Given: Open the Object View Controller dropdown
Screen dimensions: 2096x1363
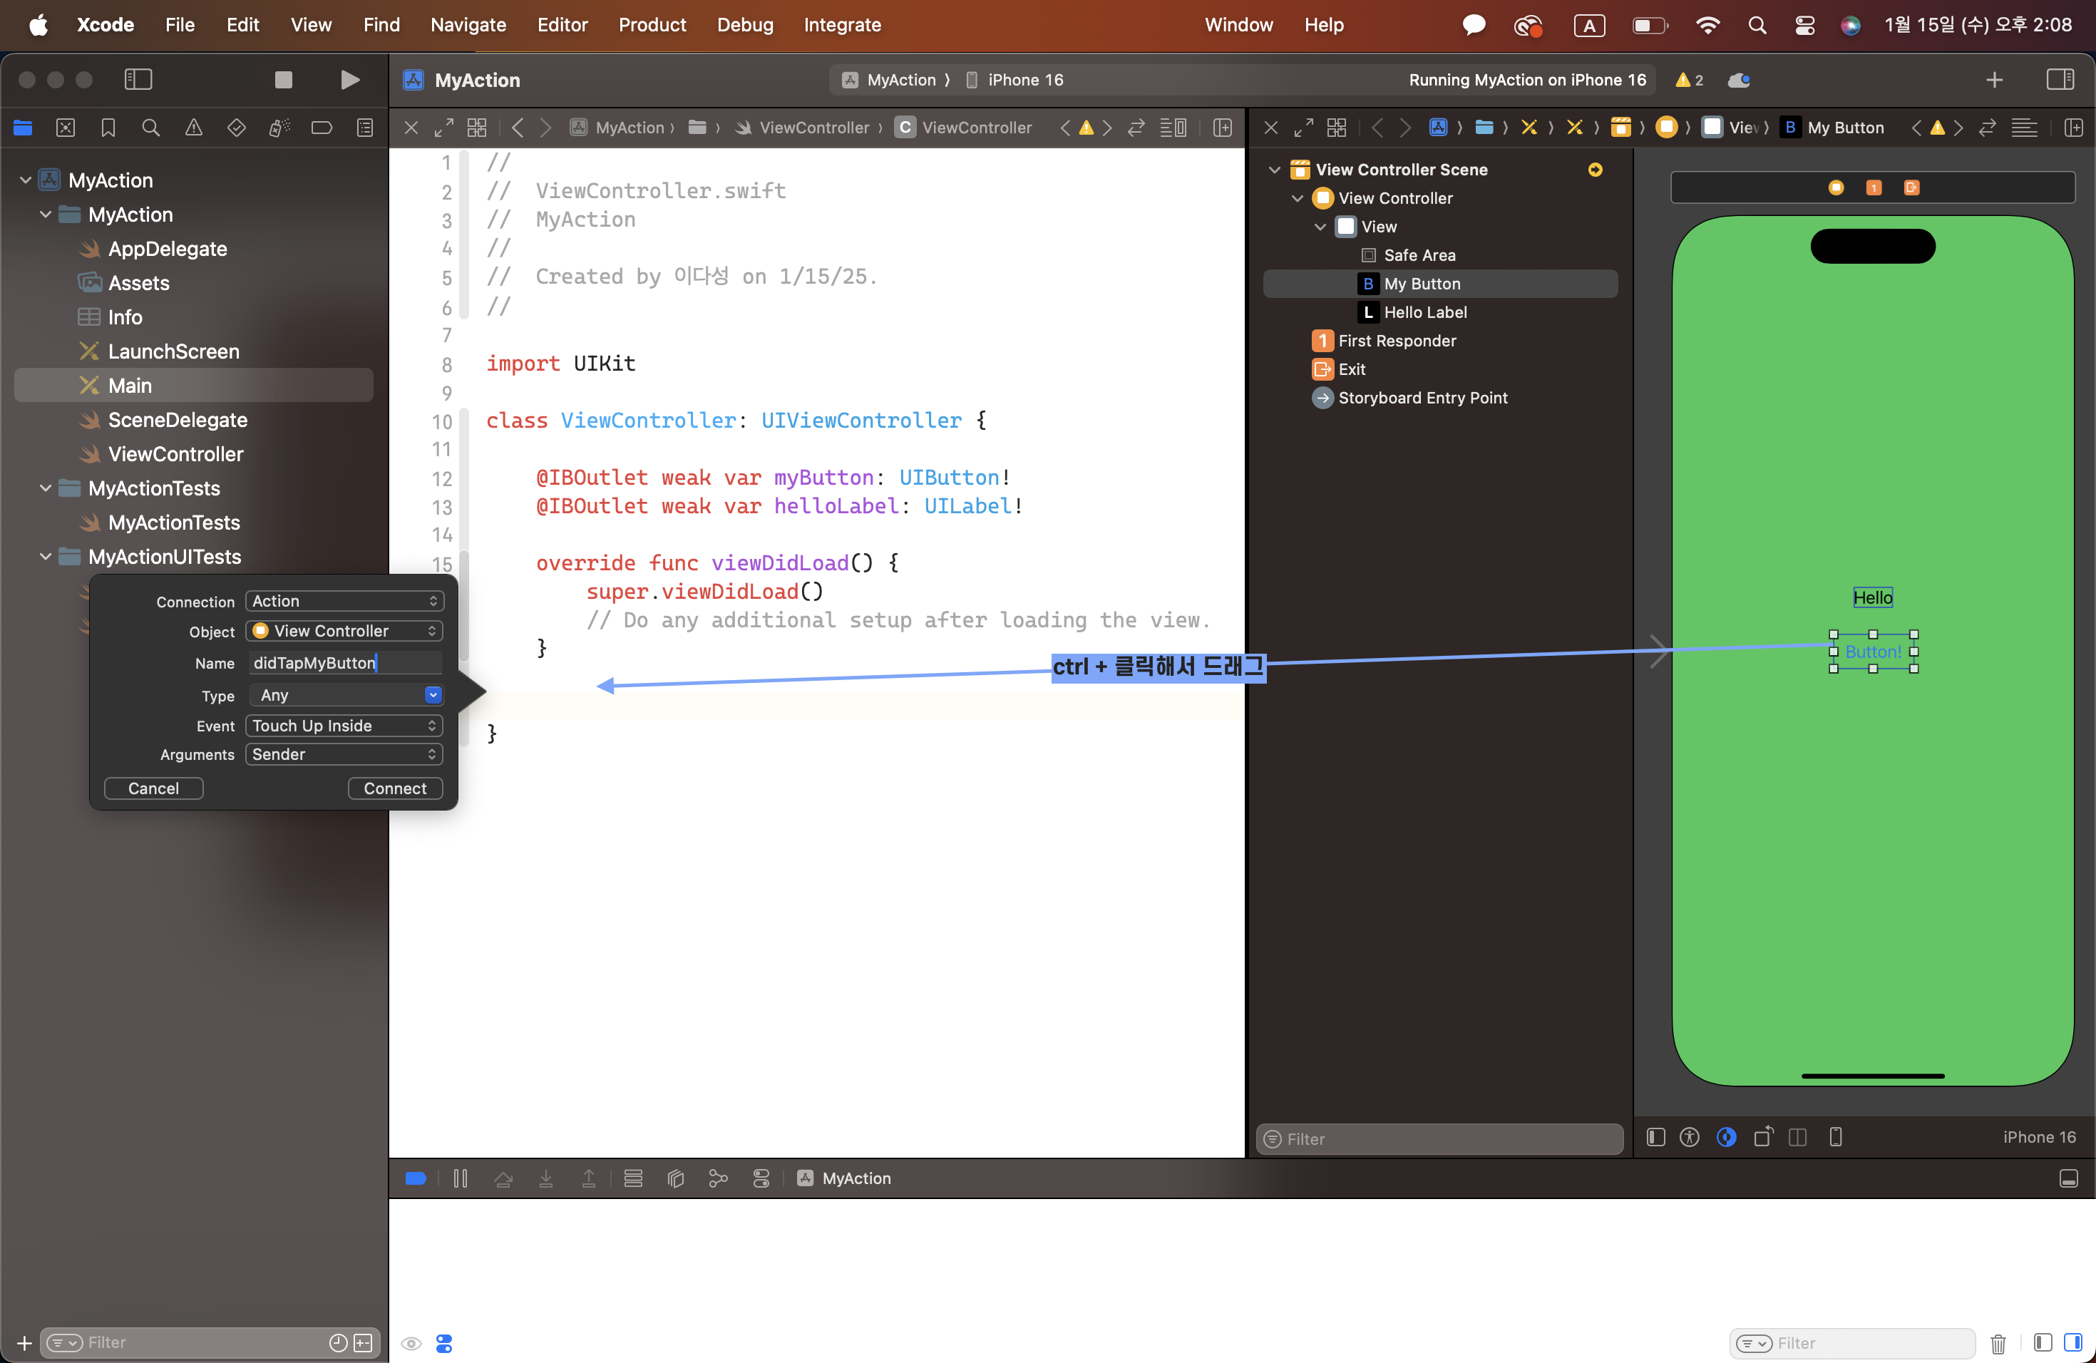Looking at the screenshot, I should coord(344,632).
